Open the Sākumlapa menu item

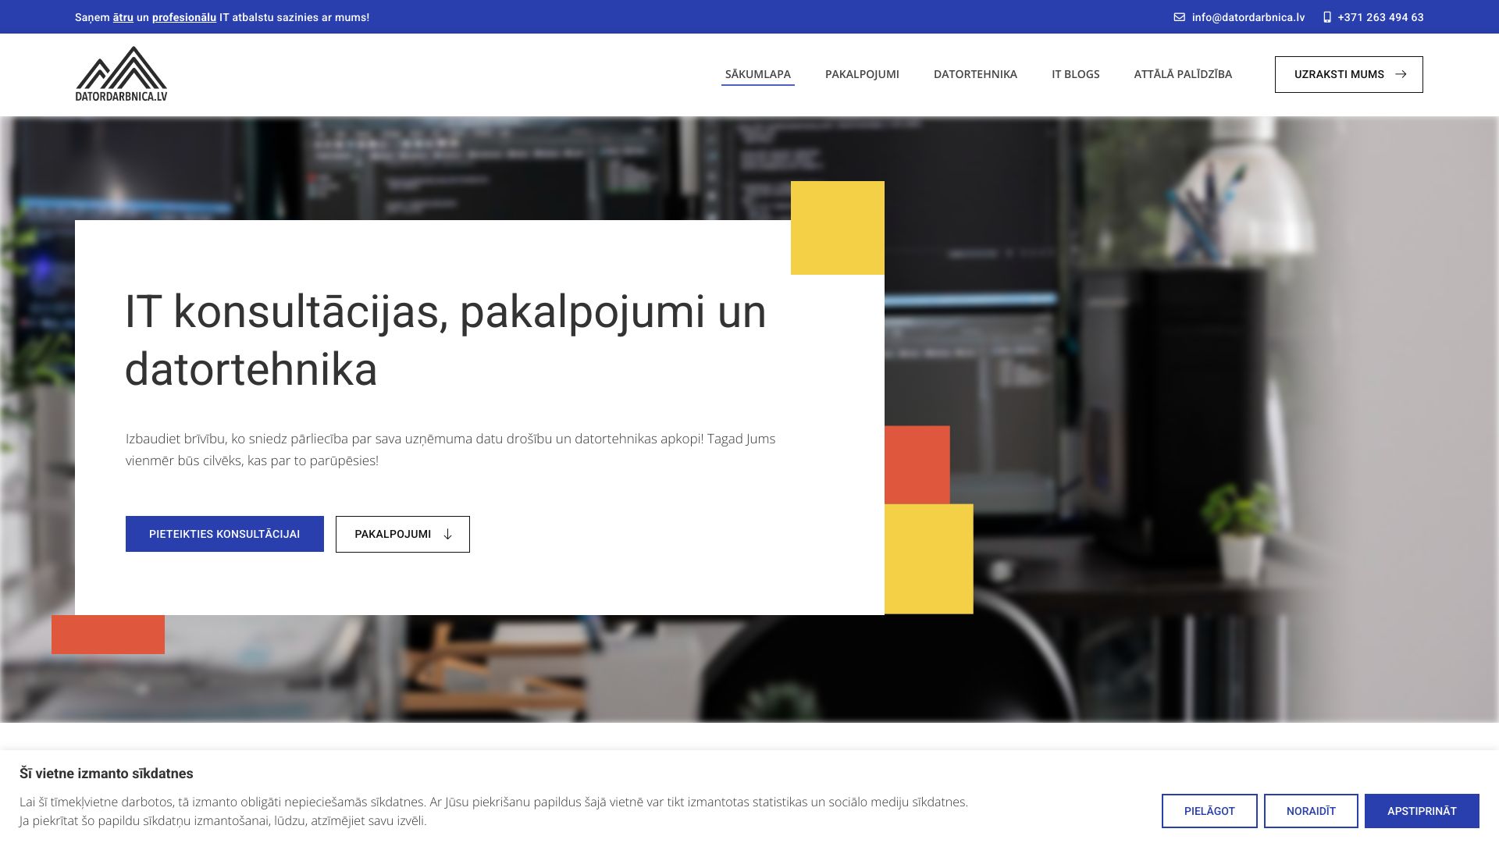757,74
